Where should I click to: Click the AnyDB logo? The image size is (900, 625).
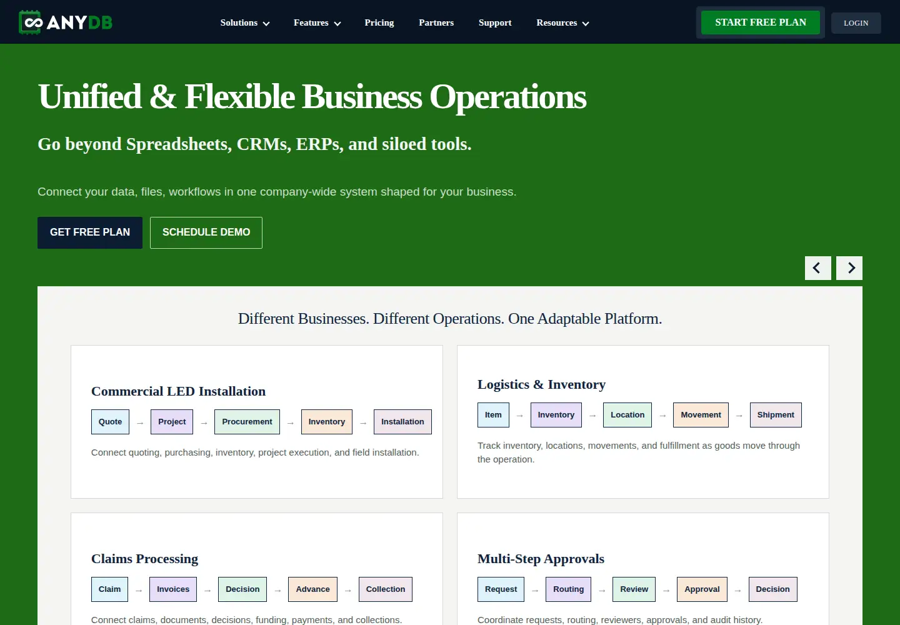(66, 22)
